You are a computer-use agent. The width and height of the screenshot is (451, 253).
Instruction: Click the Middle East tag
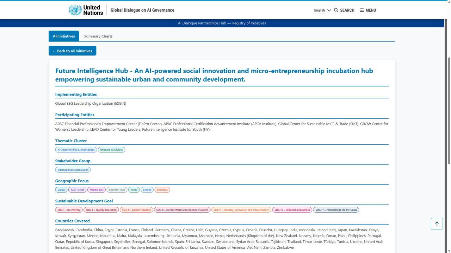pos(97,190)
